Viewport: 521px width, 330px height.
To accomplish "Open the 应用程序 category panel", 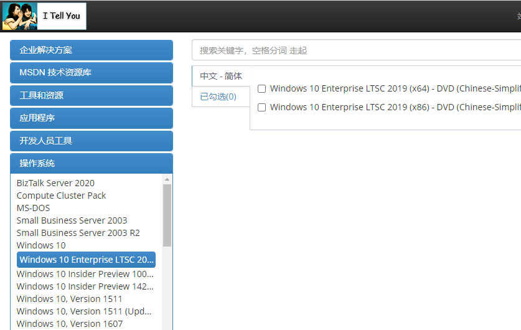I will click(x=92, y=118).
